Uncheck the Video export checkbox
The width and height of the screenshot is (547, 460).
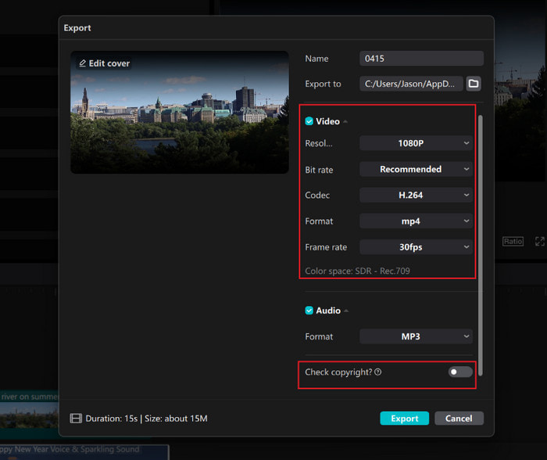click(309, 121)
